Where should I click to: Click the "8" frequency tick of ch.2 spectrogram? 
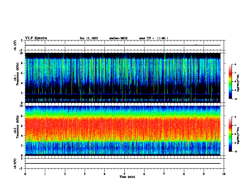22,116
